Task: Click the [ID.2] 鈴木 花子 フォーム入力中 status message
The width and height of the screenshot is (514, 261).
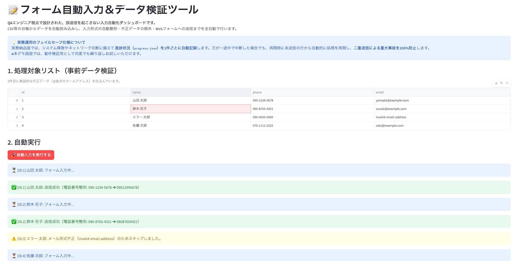Action: click(x=259, y=204)
